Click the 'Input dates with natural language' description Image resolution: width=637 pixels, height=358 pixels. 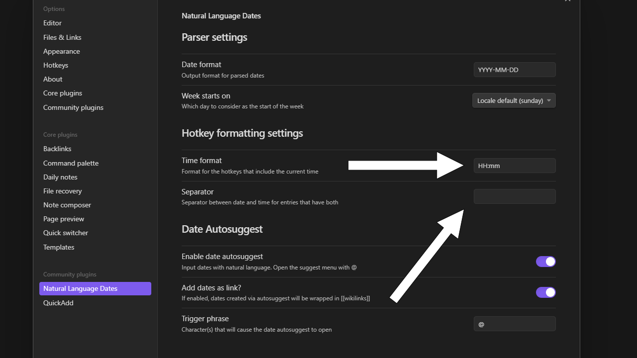pos(269,268)
